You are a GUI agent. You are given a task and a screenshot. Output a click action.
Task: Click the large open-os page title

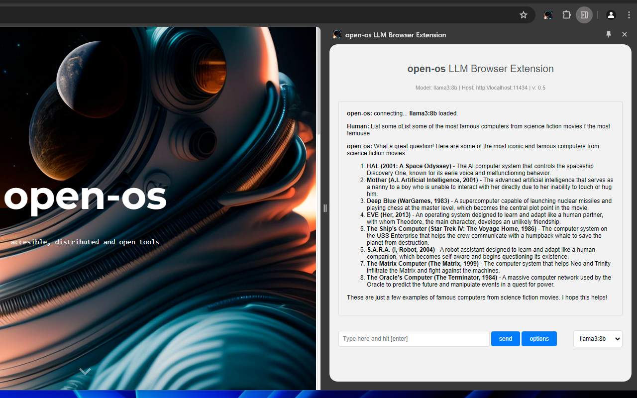coord(85,197)
